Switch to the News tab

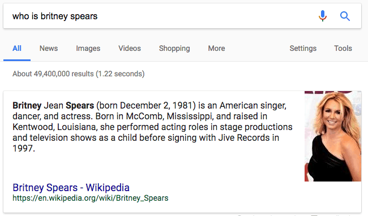click(x=49, y=48)
